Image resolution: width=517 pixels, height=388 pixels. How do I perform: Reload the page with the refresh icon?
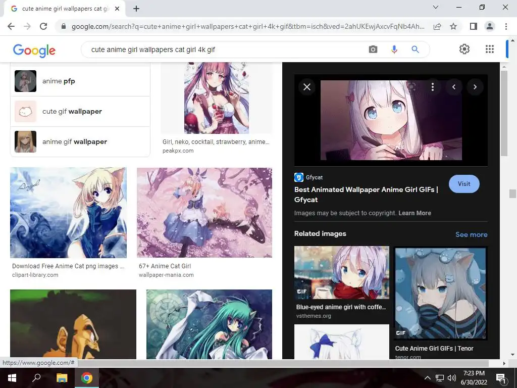pyautogui.click(x=43, y=26)
